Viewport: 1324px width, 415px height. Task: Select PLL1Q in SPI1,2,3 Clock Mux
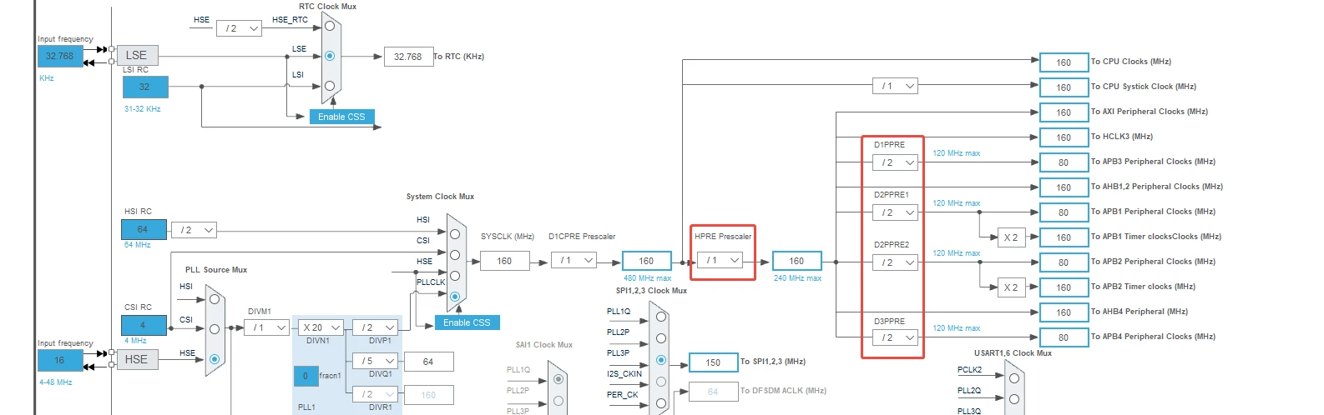click(661, 317)
